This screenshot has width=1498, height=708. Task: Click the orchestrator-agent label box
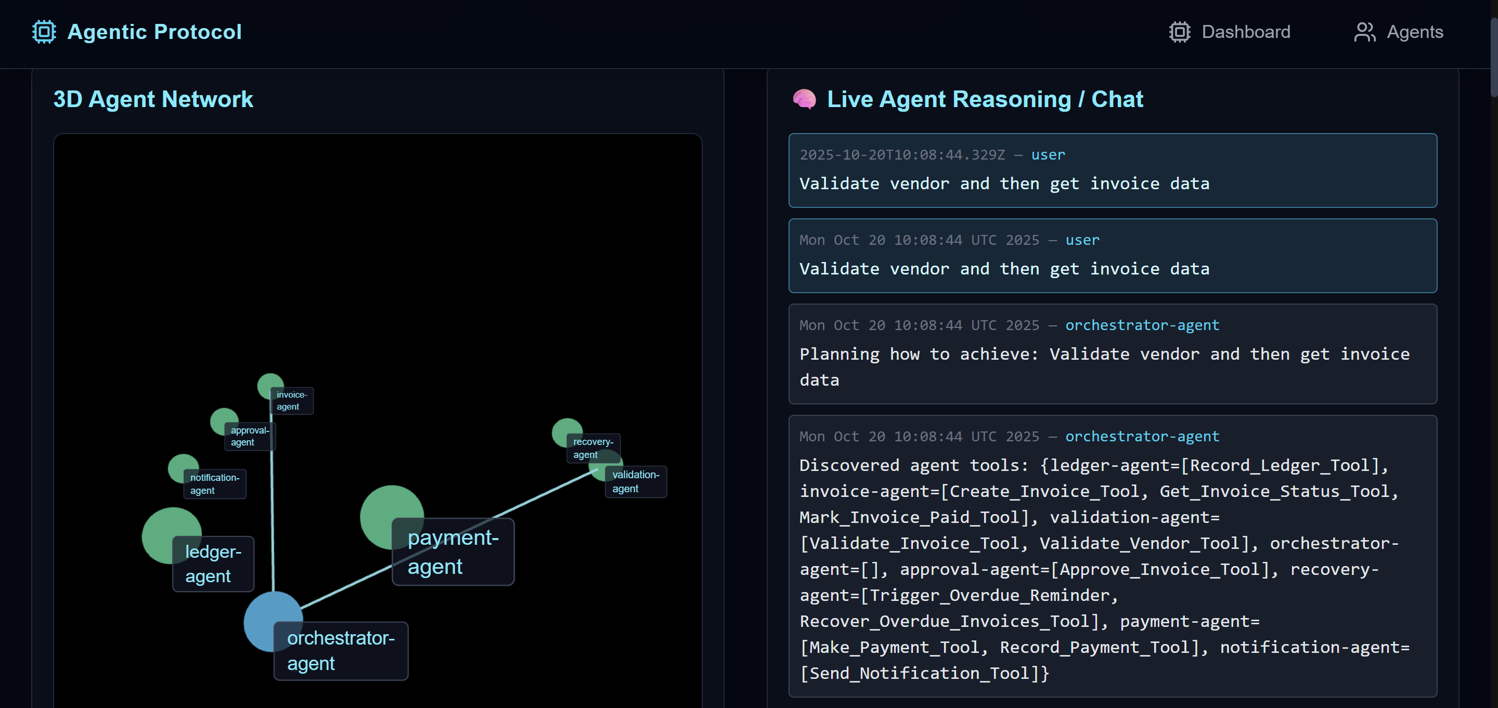340,650
